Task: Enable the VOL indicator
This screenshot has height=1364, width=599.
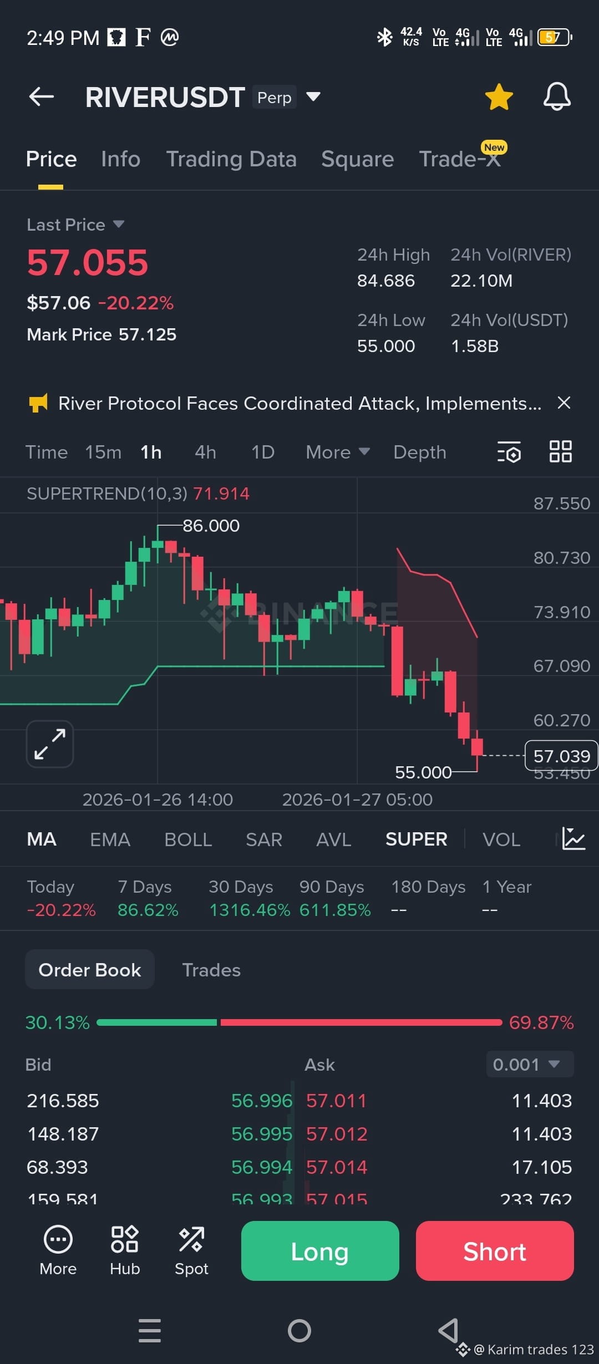Action: pyautogui.click(x=500, y=839)
